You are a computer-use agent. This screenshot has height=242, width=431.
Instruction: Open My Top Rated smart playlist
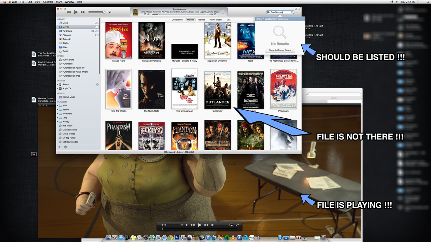tap(78, 138)
